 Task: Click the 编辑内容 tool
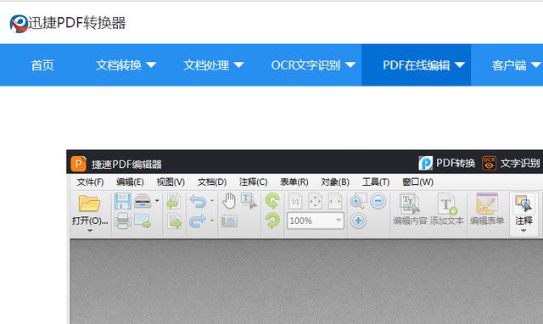point(410,209)
